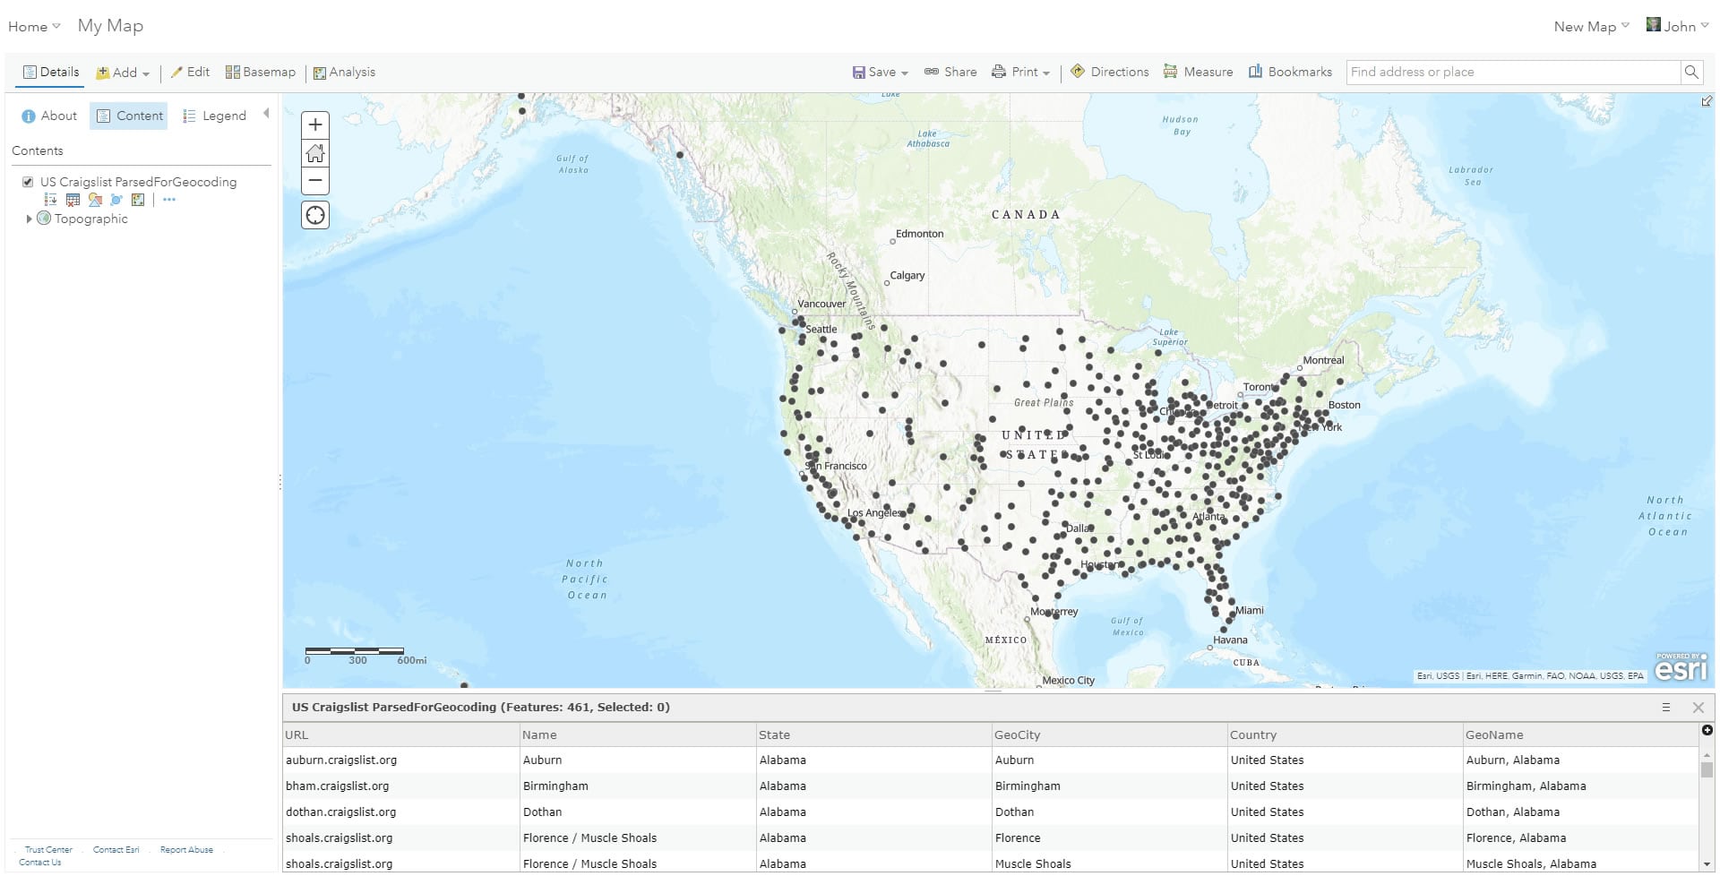
Task: Find my location on the map
Action: pyautogui.click(x=315, y=215)
